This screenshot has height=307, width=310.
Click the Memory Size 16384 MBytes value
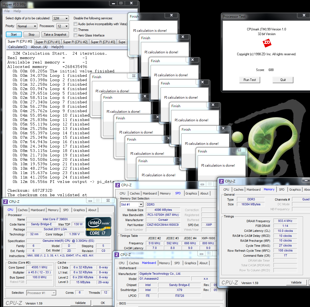pyautogui.click(x=251, y=204)
